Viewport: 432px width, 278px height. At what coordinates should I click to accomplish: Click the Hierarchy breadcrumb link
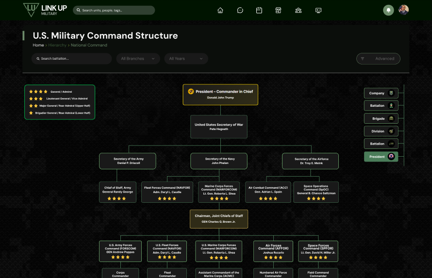tap(57, 45)
